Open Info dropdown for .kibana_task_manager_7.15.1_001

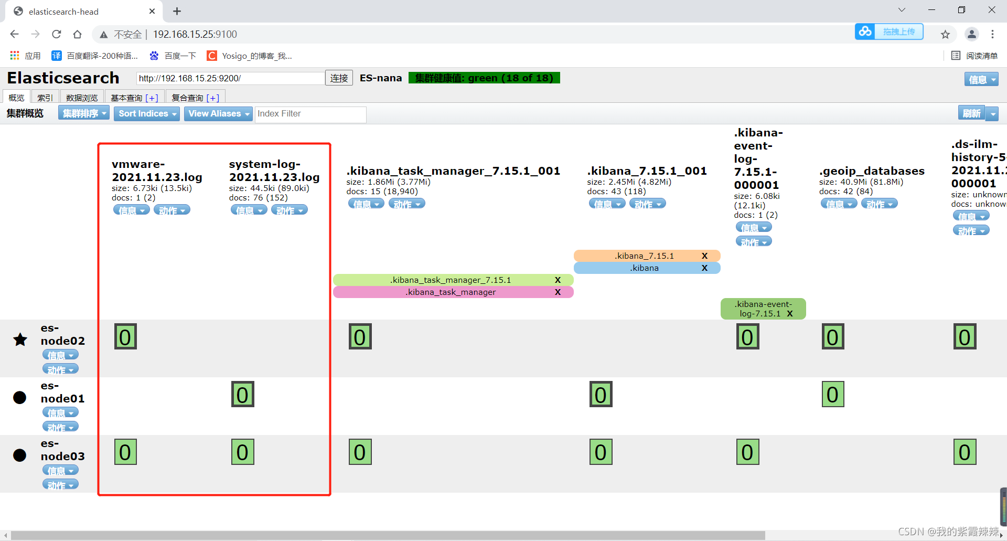(366, 204)
